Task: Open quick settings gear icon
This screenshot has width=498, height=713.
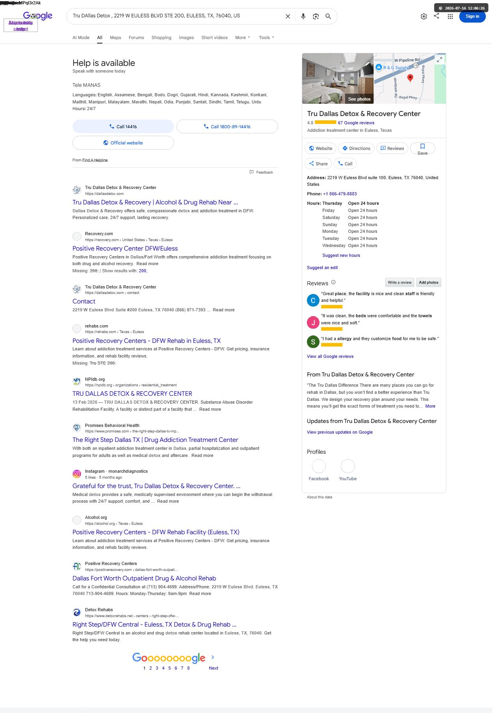Action: (x=424, y=17)
